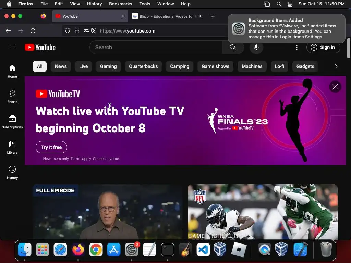Start voice search with microphone icon
This screenshot has height=263, width=351.
coord(256,47)
